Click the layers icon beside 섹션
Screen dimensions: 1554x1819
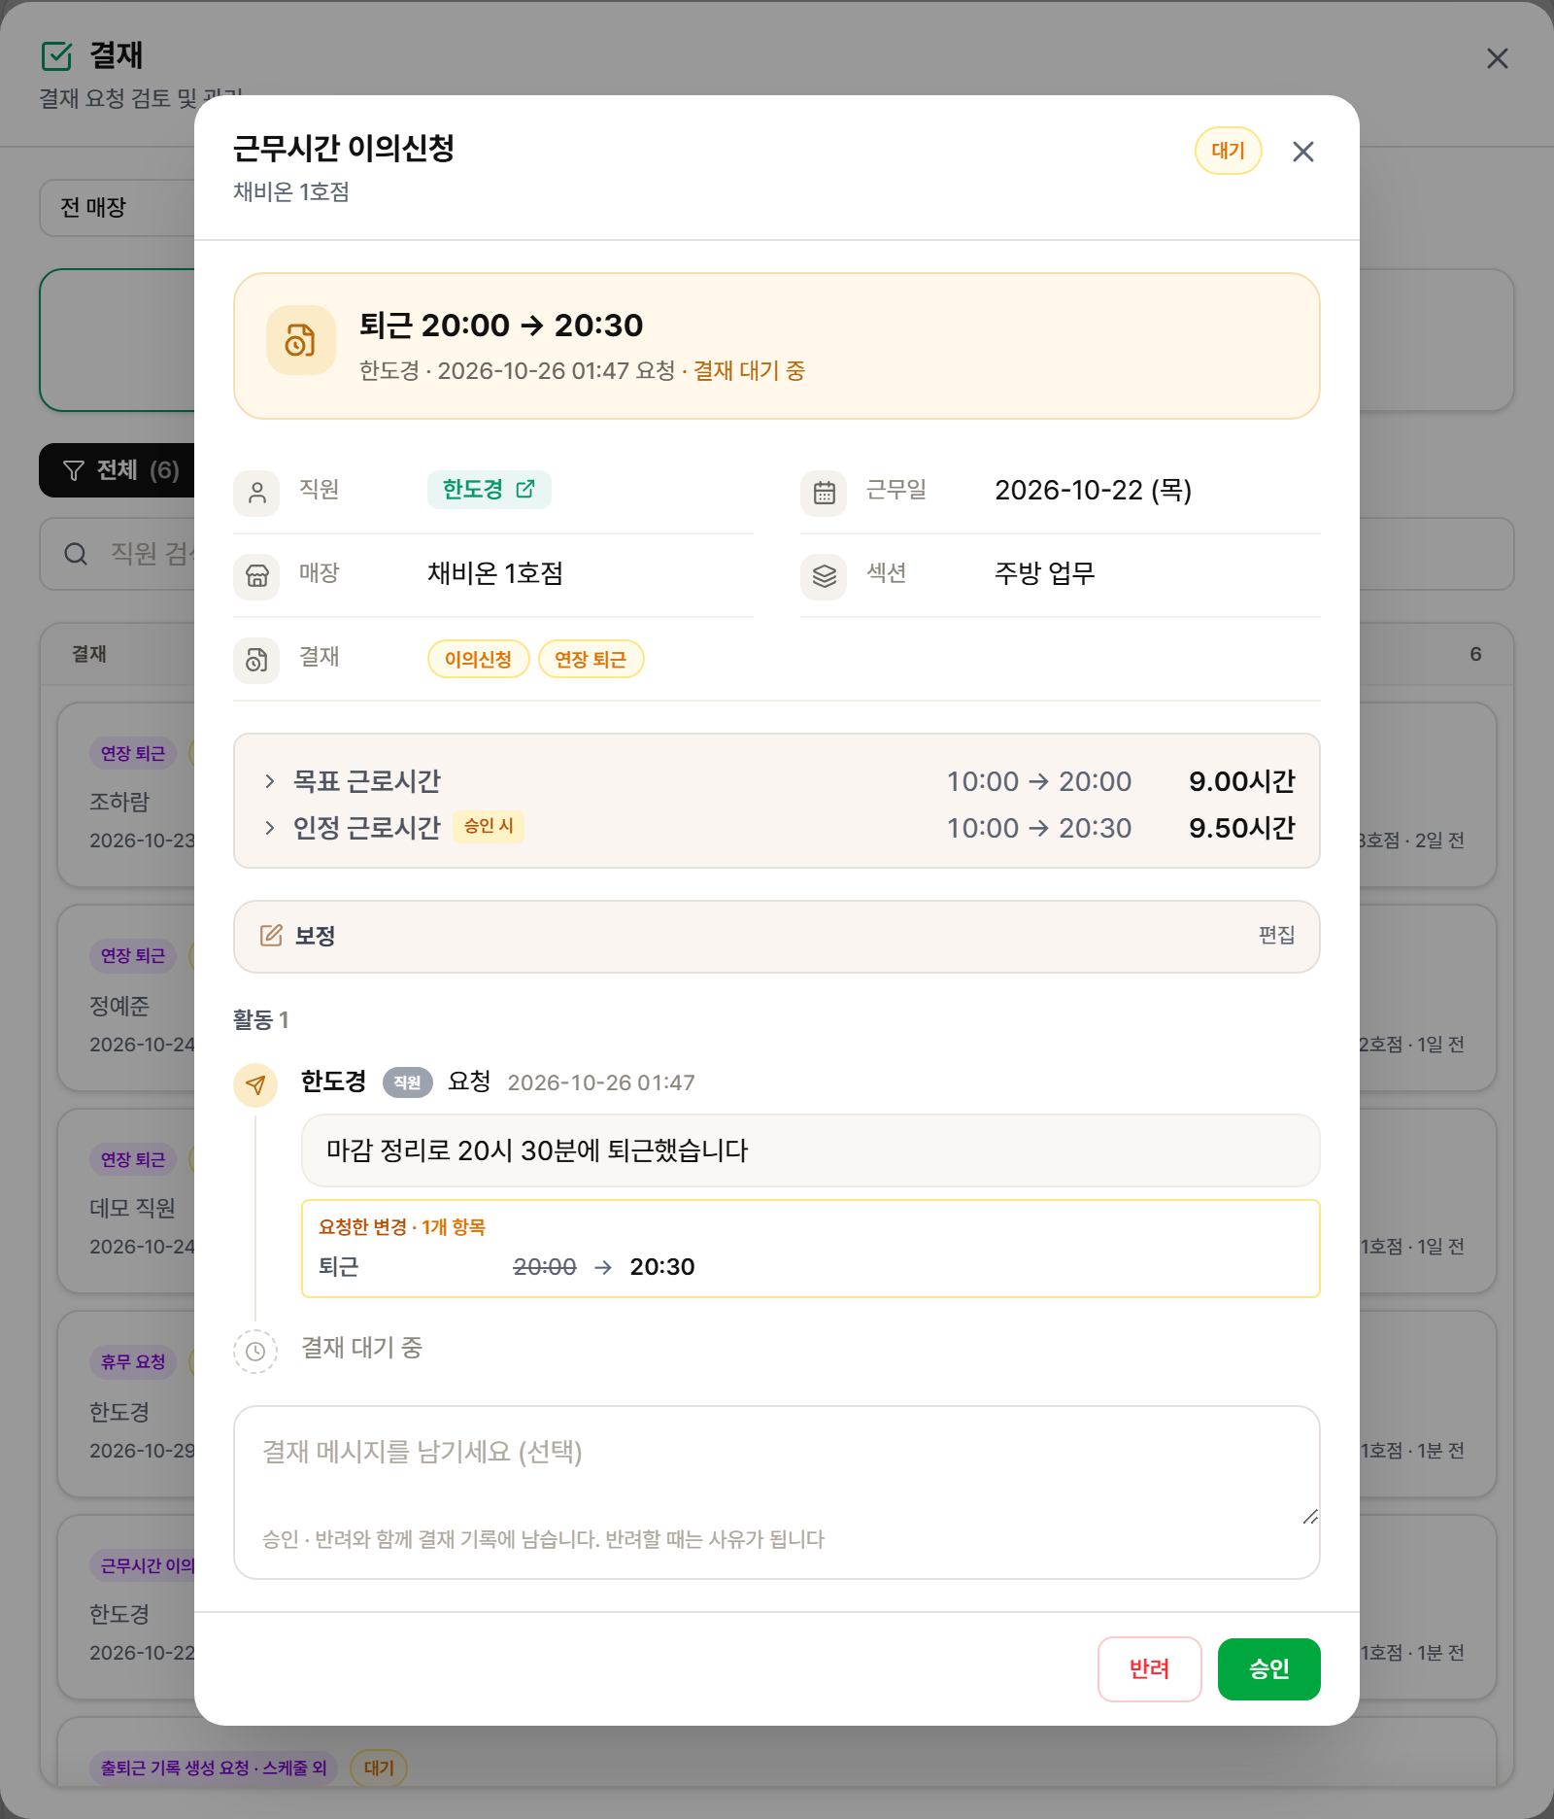pos(824,576)
